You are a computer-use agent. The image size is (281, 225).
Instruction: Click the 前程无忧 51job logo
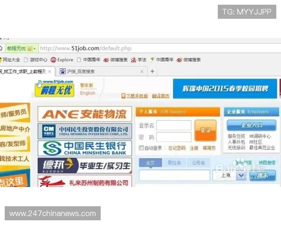(x=54, y=89)
